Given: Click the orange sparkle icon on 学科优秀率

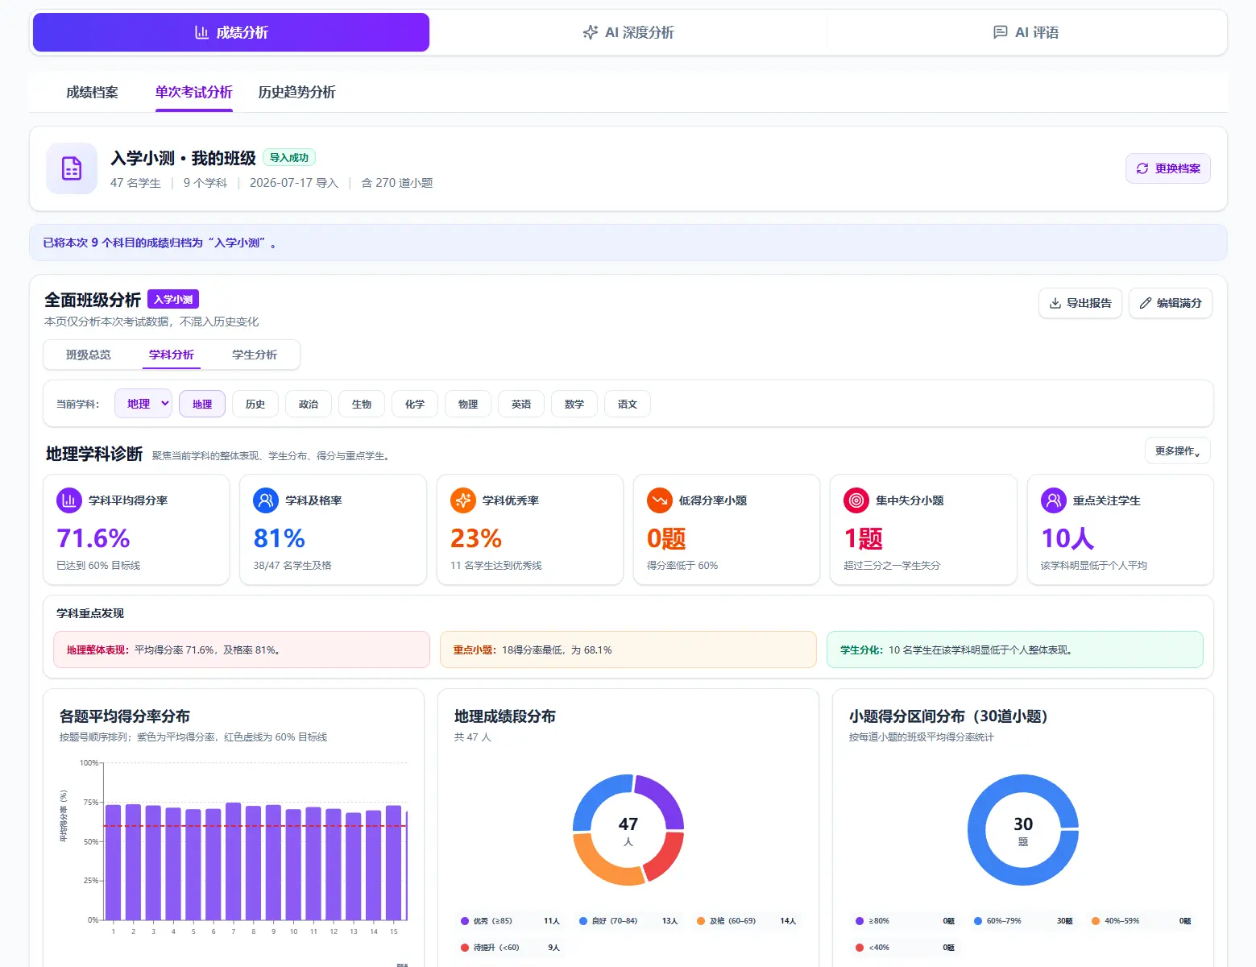Looking at the screenshot, I should (463, 500).
